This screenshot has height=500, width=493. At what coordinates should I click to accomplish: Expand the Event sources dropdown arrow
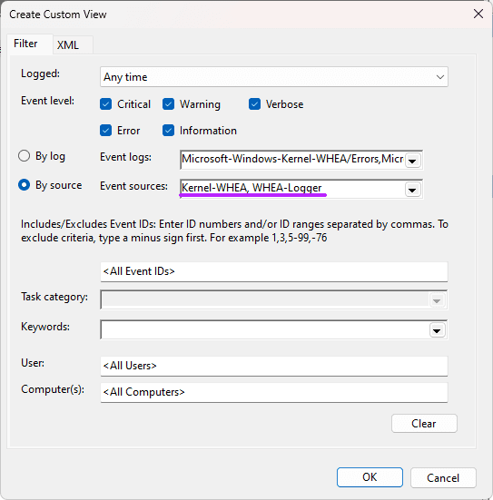tap(412, 190)
